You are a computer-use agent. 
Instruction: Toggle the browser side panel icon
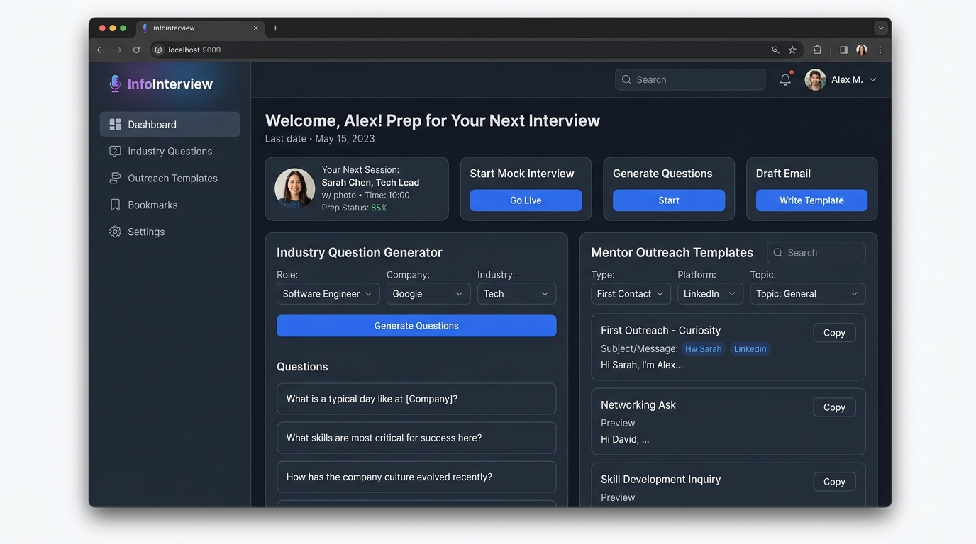pos(843,50)
